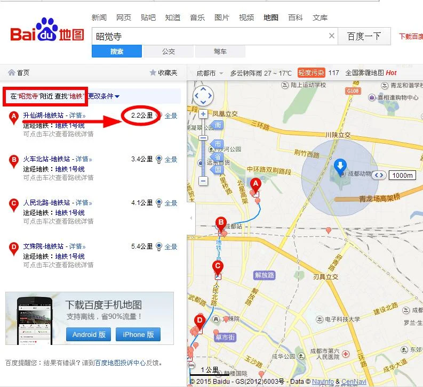Open 地铁1号线 link under 文殊院
This screenshot has height=387, width=423.
70,257
